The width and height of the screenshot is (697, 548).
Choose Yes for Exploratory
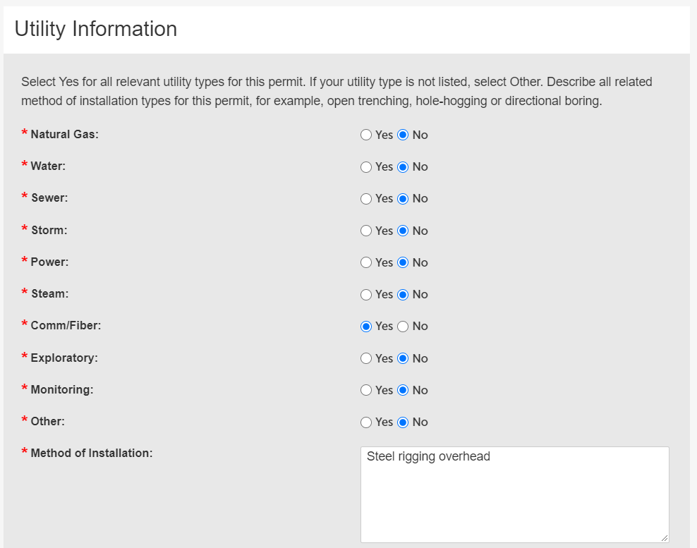pyautogui.click(x=366, y=358)
